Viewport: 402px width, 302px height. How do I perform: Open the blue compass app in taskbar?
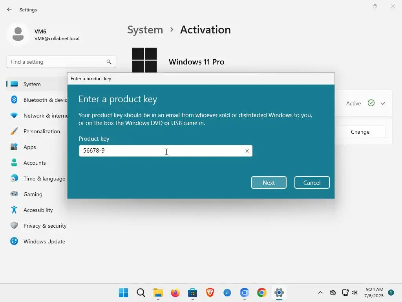tap(227, 293)
